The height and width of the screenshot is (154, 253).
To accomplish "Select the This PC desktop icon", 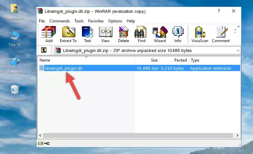I will pyautogui.click(x=15, y=39).
